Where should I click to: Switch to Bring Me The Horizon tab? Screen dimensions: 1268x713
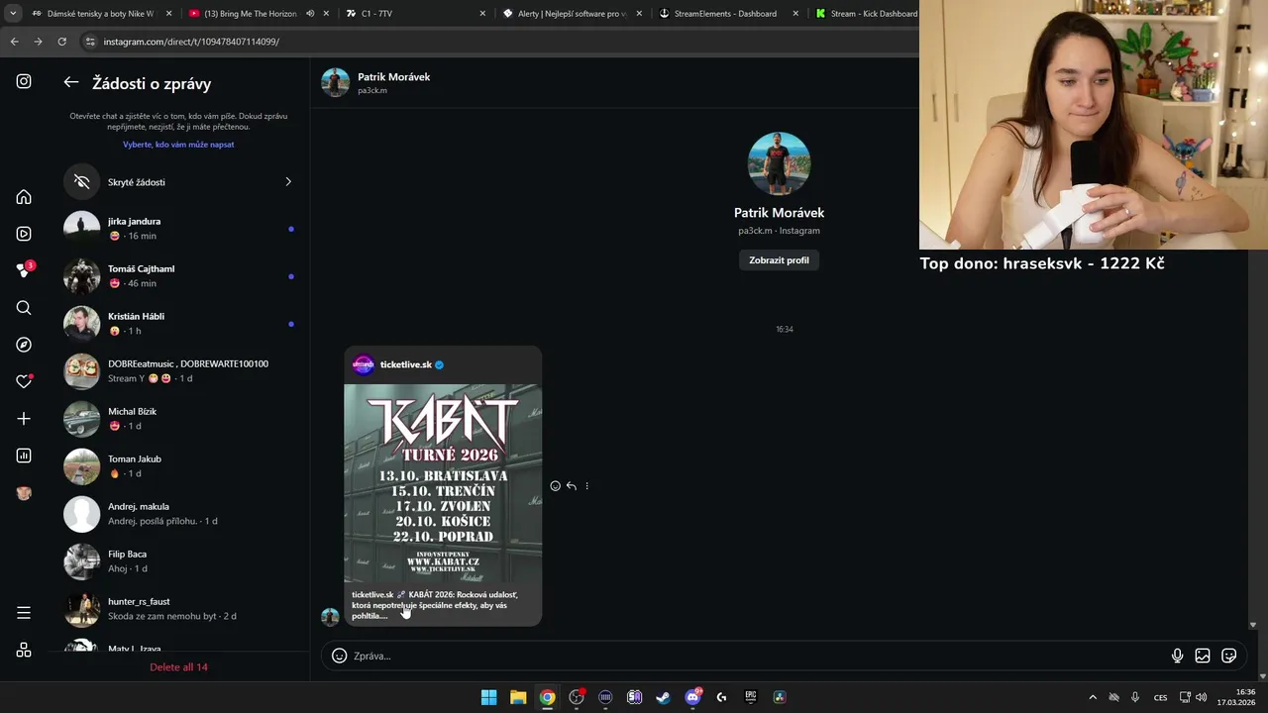[252, 14]
